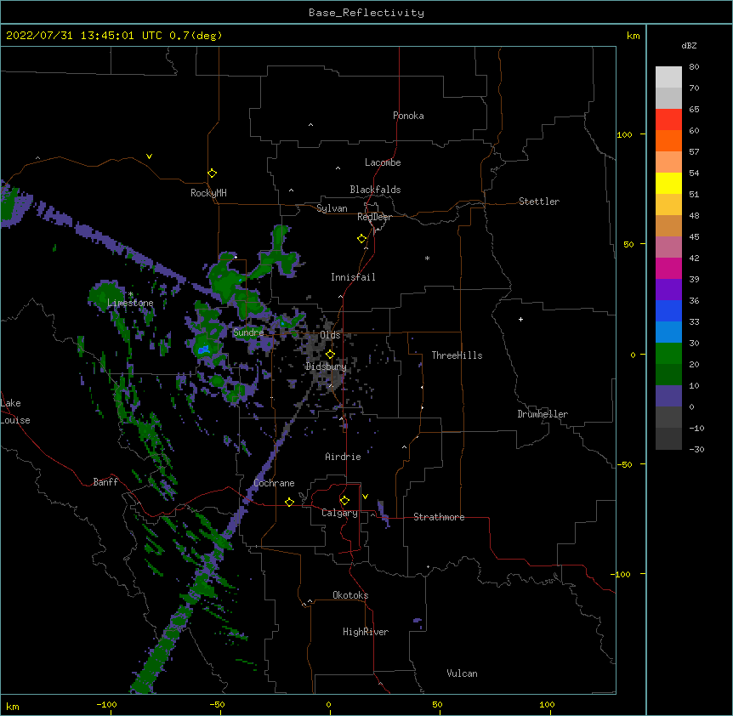Click the white asterisk marker east of Innisfail
733x716 pixels.
coord(427,258)
